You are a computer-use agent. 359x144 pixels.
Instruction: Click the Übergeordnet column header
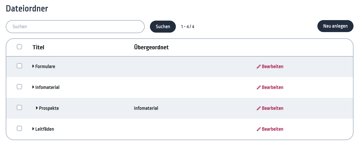point(151,47)
